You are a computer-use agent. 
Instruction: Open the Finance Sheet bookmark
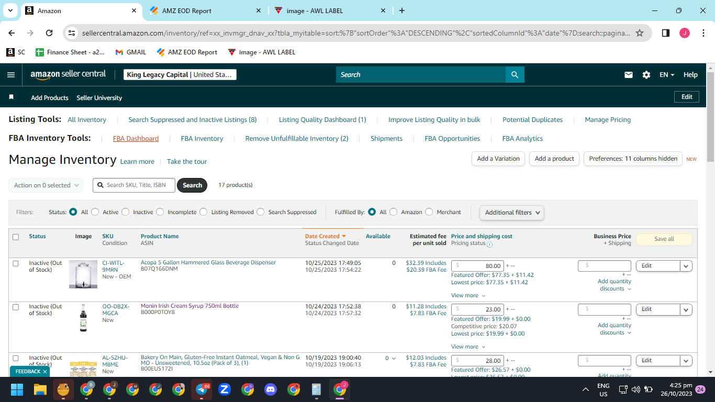pyautogui.click(x=70, y=52)
